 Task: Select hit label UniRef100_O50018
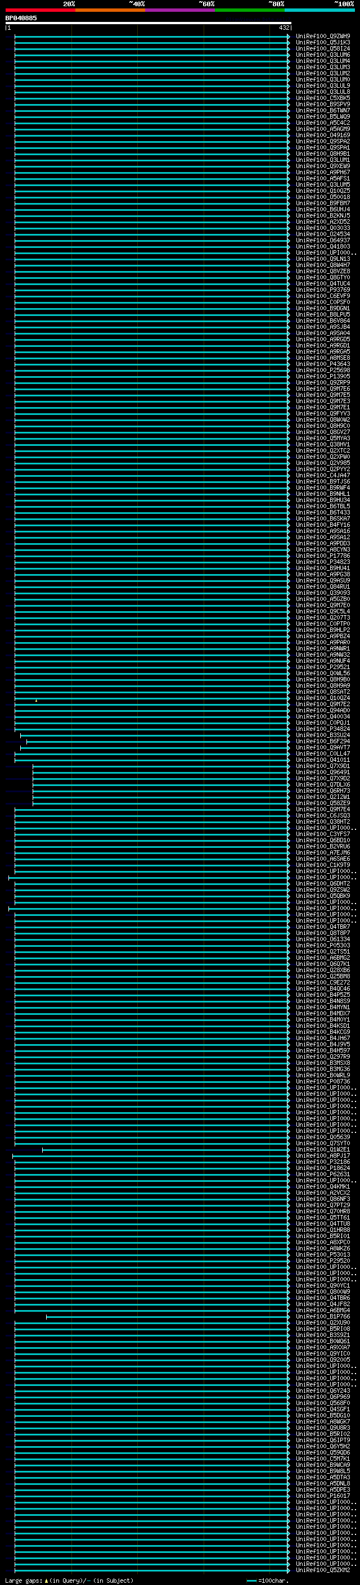coord(323,197)
